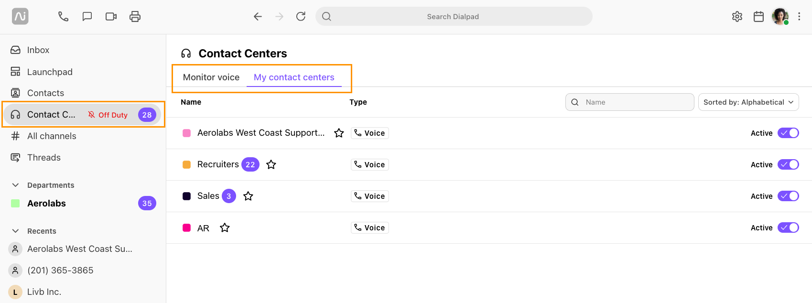The image size is (812, 303).
Task: Open the Sales contact center
Action: (x=208, y=196)
